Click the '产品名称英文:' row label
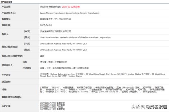 9,13
